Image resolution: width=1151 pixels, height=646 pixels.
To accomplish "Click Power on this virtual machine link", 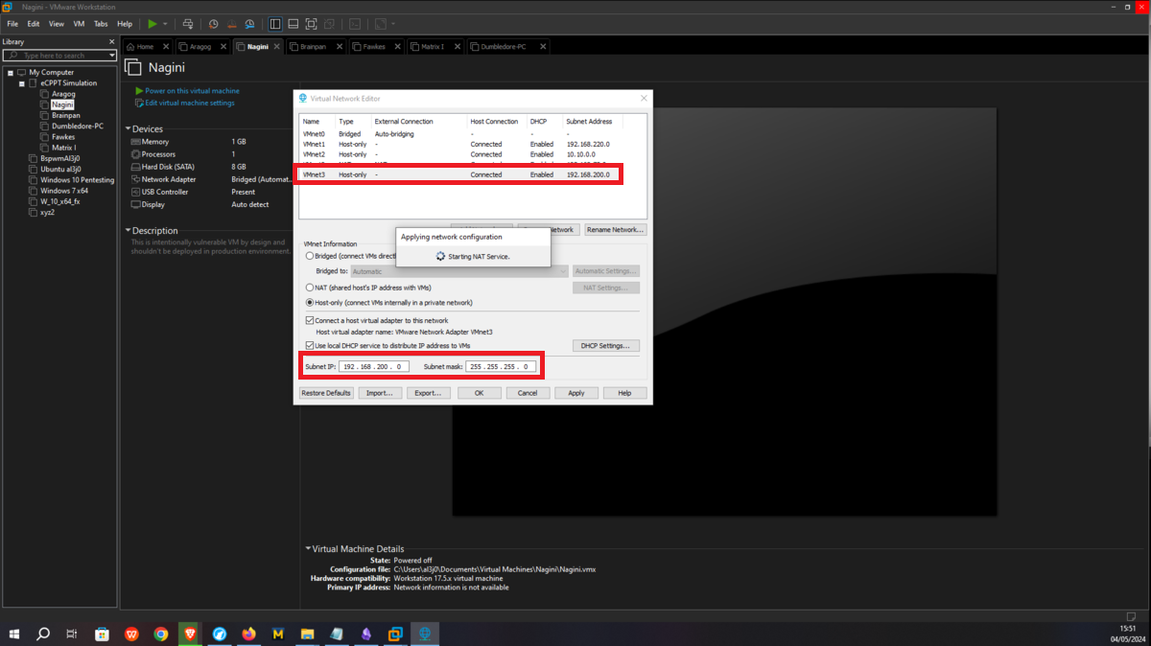I will pos(192,91).
